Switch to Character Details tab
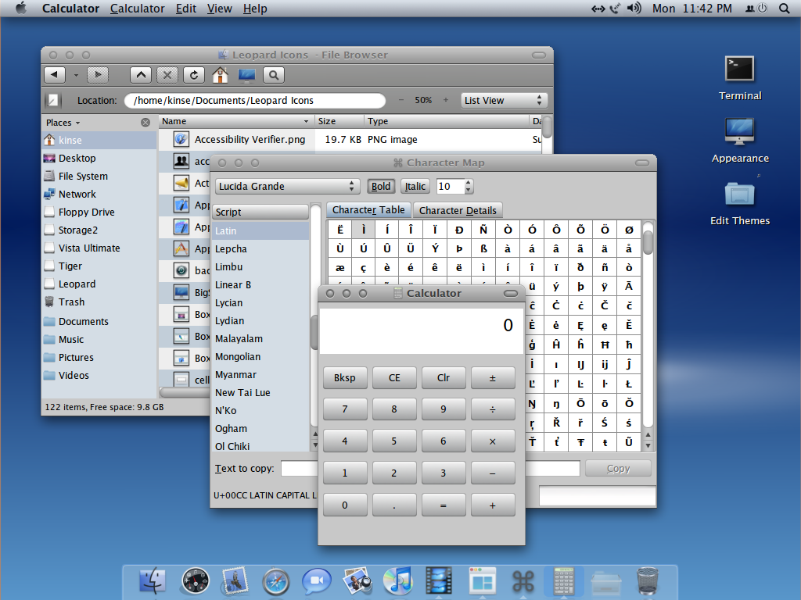Image resolution: width=801 pixels, height=600 pixels. tap(458, 210)
